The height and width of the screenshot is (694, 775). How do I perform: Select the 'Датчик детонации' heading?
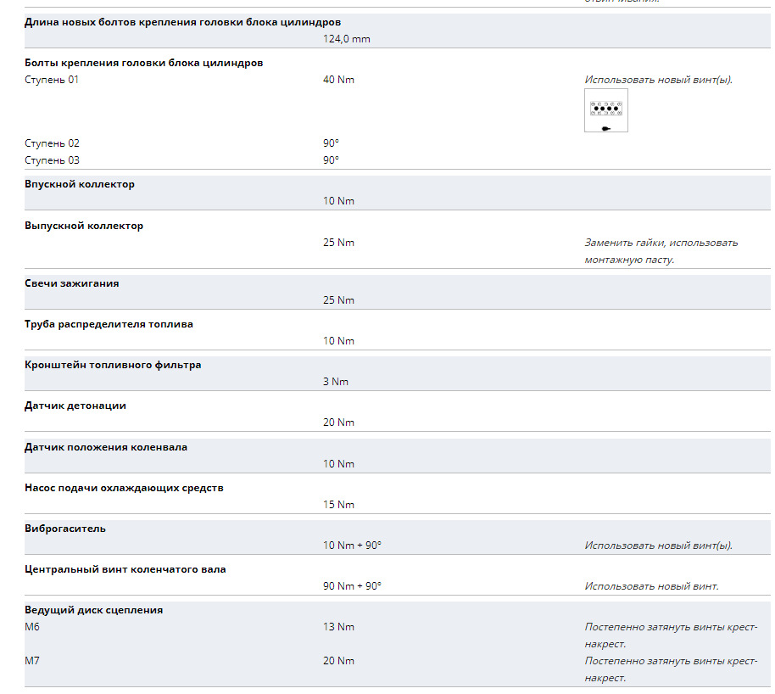pyautogui.click(x=75, y=406)
